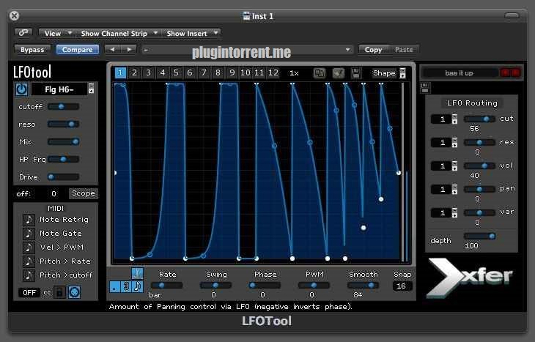Click the save shape disk icon

(x=356, y=73)
